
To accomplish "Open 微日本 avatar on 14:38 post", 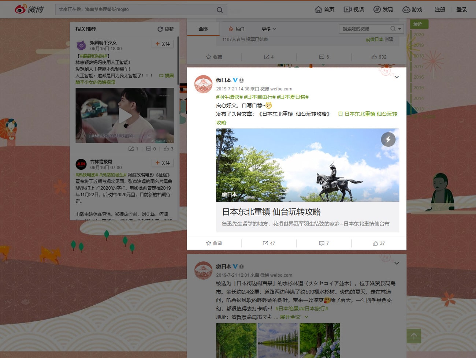I will [203, 84].
